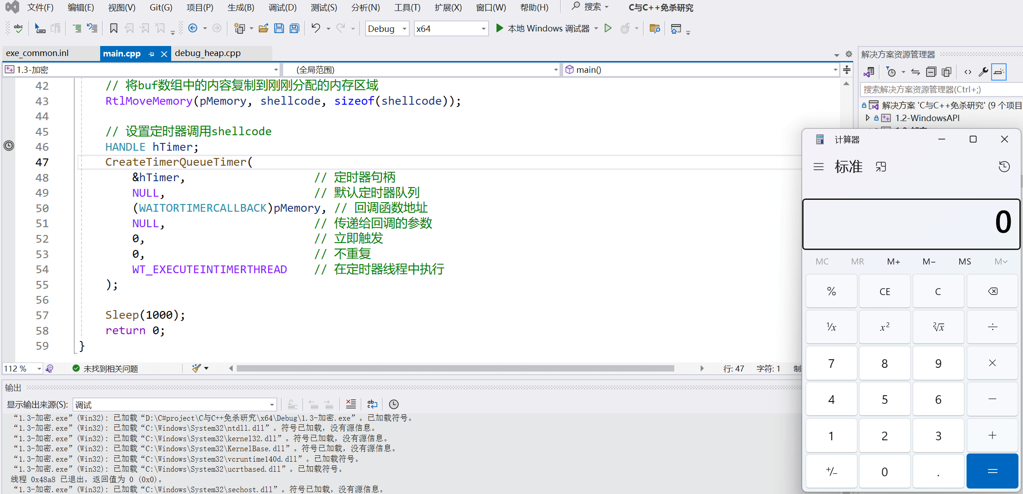The width and height of the screenshot is (1023, 494).
Task: Open the properties wrench in Solution Explorer
Action: click(x=982, y=72)
